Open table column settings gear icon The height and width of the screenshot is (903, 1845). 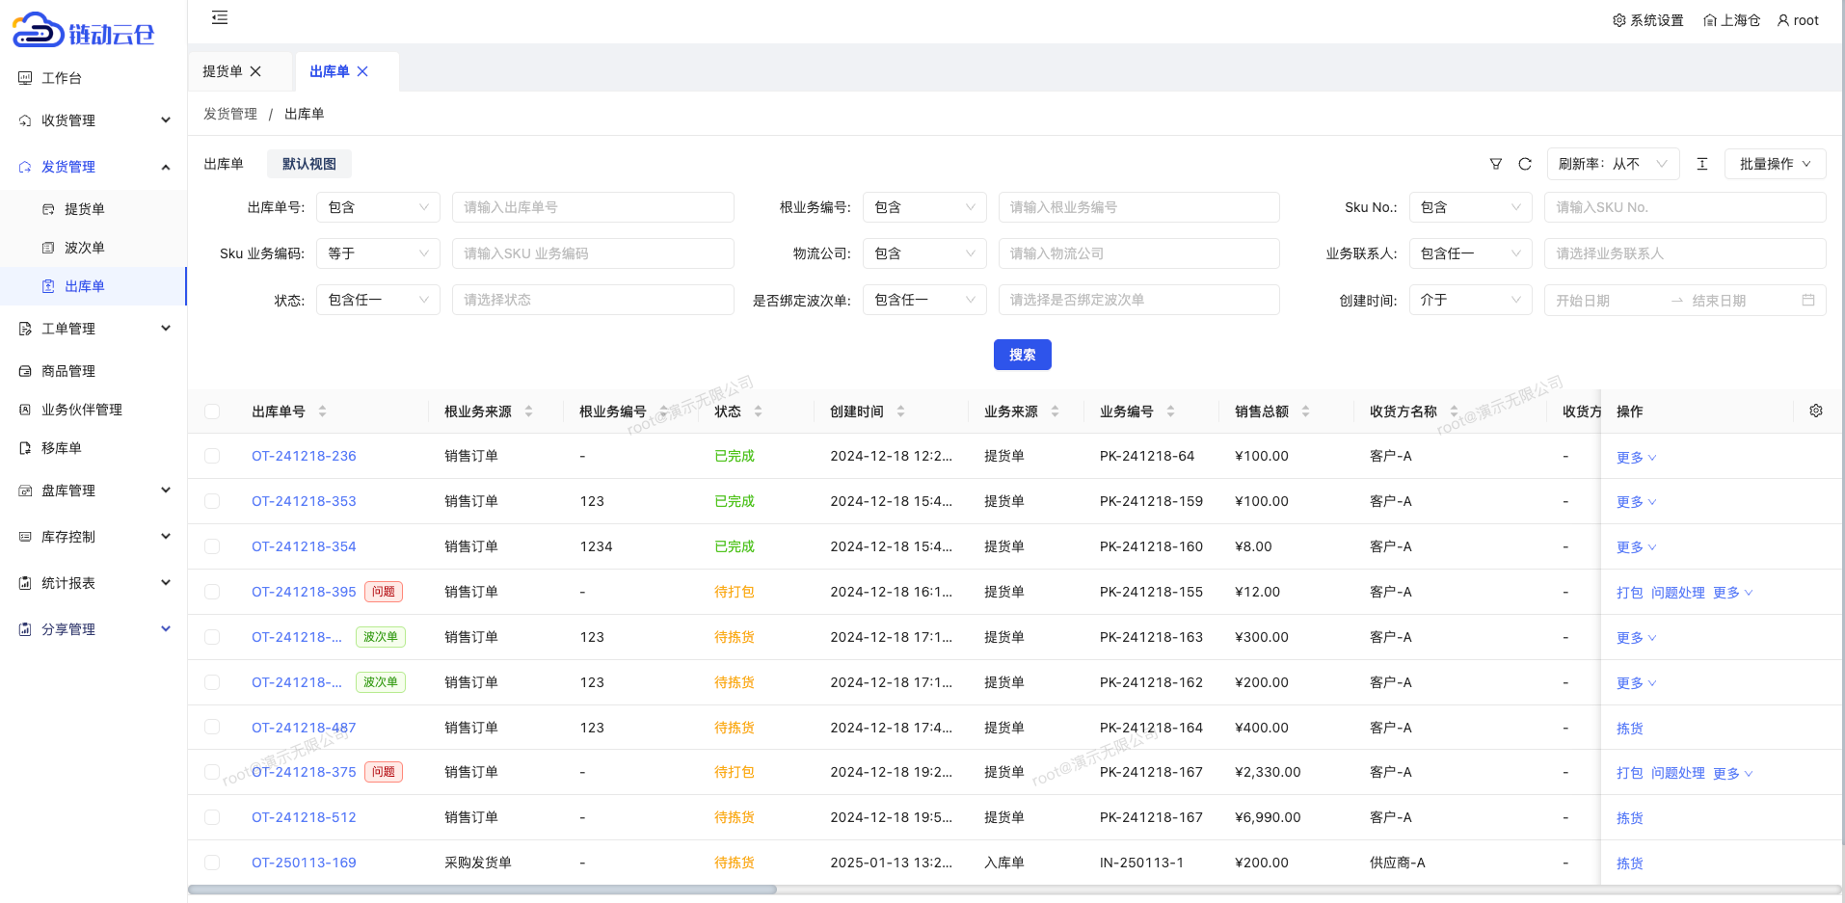pos(1816,411)
